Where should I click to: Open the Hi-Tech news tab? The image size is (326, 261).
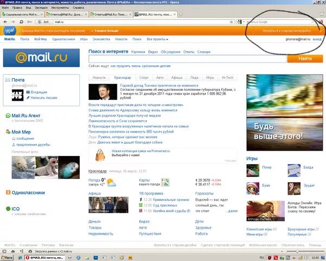(228, 78)
